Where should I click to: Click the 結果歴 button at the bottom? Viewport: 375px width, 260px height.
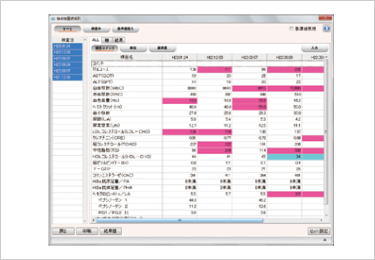coord(112,231)
